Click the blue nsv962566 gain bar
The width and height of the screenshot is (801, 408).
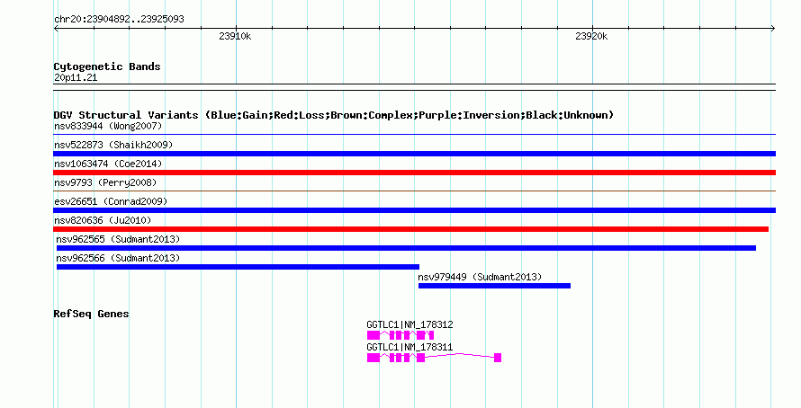(x=238, y=267)
